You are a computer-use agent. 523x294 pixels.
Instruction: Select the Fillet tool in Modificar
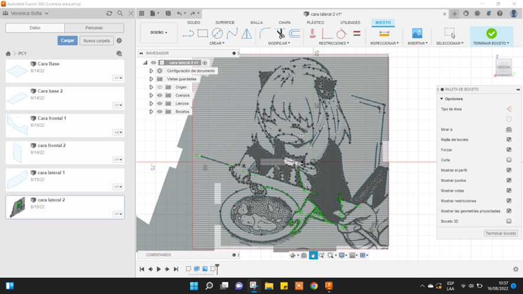(265, 34)
